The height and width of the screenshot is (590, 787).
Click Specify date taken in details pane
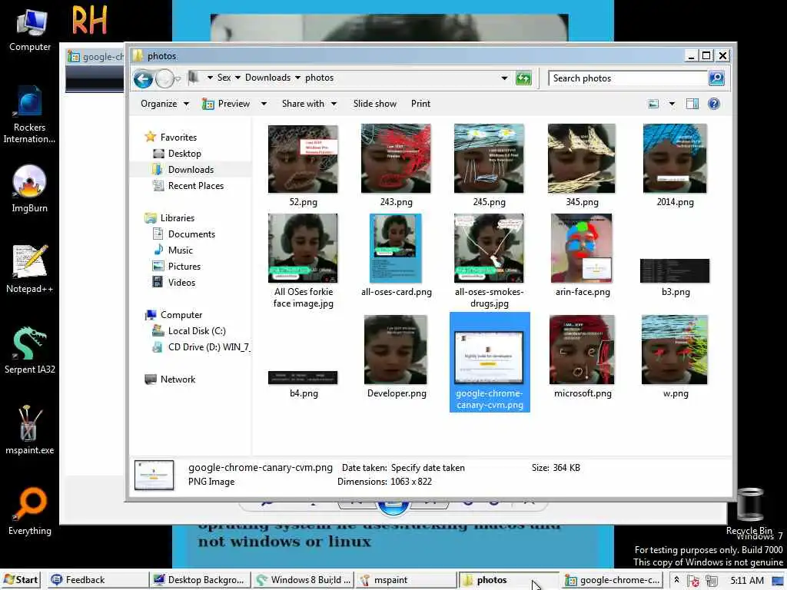tap(427, 468)
